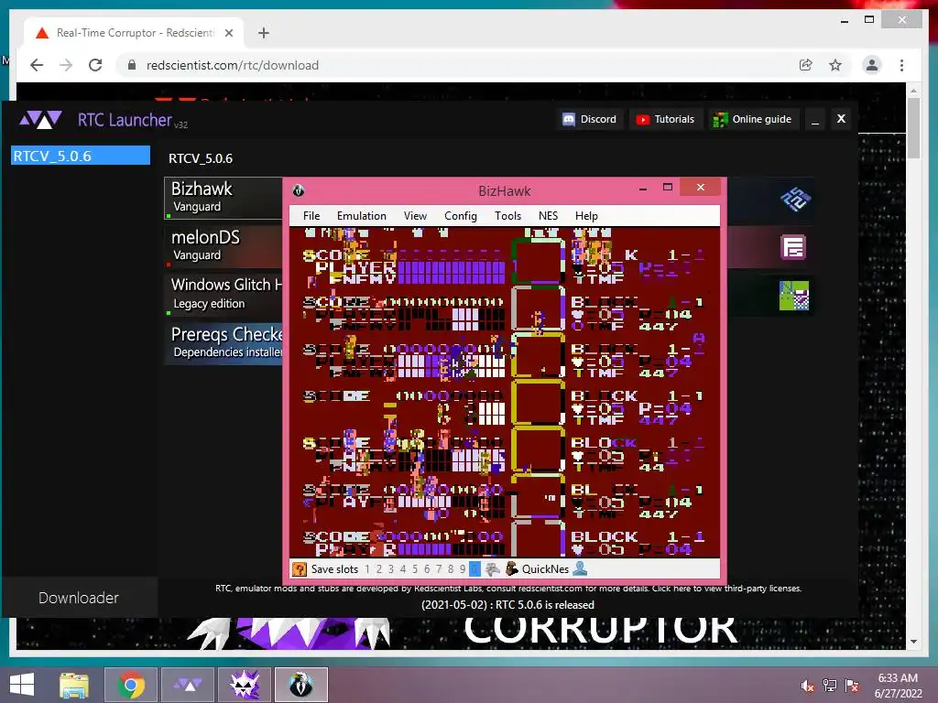
Task: Open Discord link in RTC Launcher
Action: [589, 119]
